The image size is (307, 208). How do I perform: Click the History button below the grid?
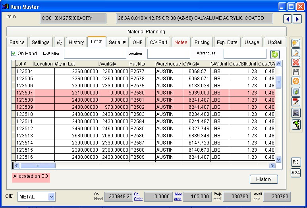[x=263, y=179]
